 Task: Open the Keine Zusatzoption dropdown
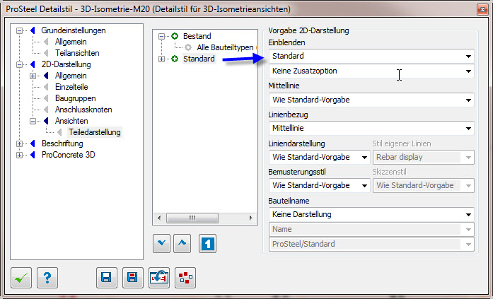point(371,71)
